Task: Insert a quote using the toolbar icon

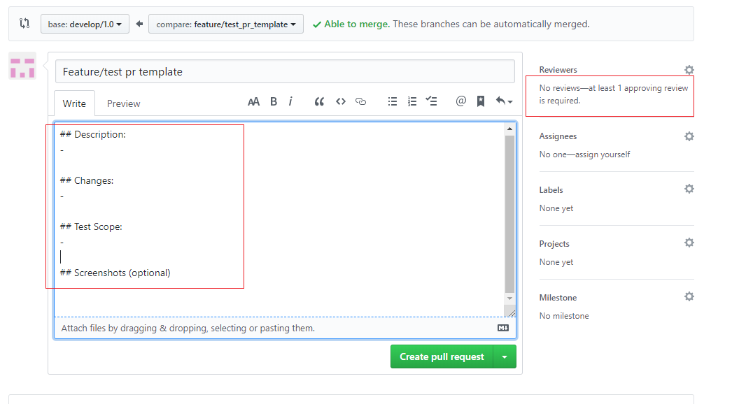Action: (x=319, y=101)
